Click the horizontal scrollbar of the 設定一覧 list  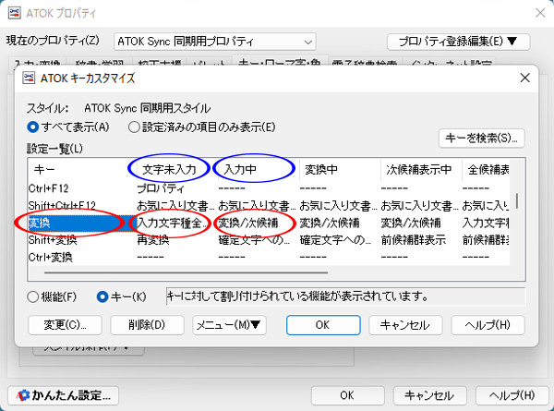[187, 272]
